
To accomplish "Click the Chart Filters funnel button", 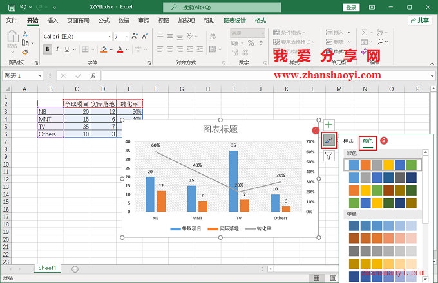I will pyautogui.click(x=328, y=156).
